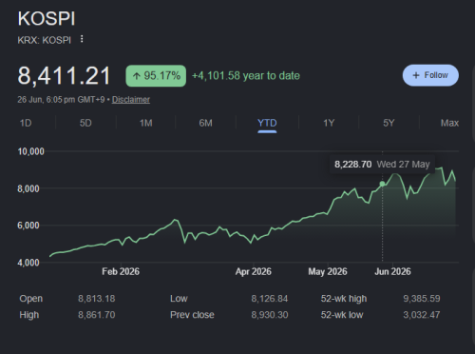475x354 pixels.
Task: Click the Open value 8,813.18
Action: point(97,299)
